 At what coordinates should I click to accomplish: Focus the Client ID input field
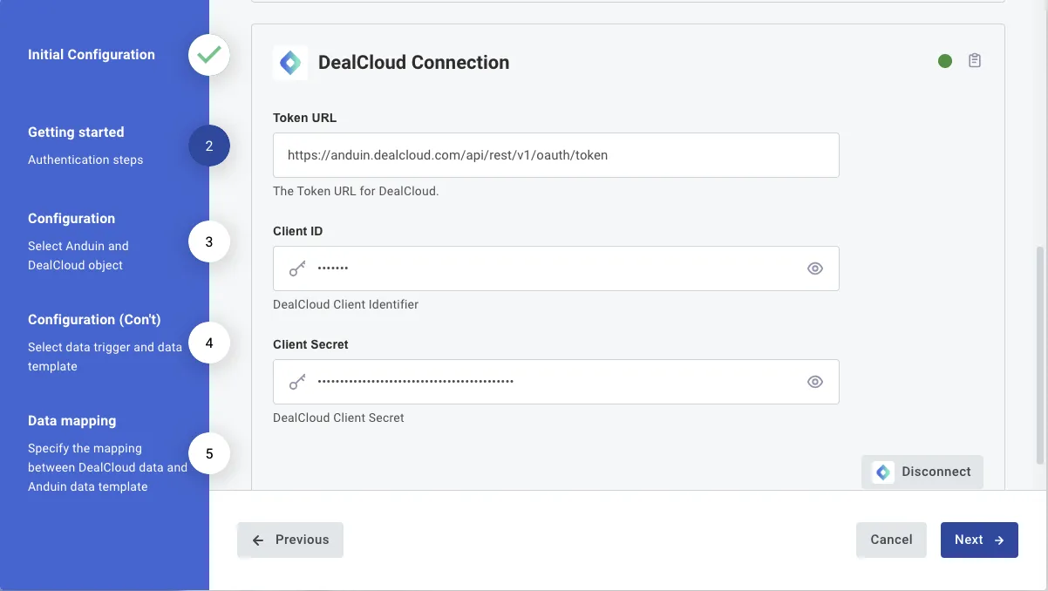[556, 268]
